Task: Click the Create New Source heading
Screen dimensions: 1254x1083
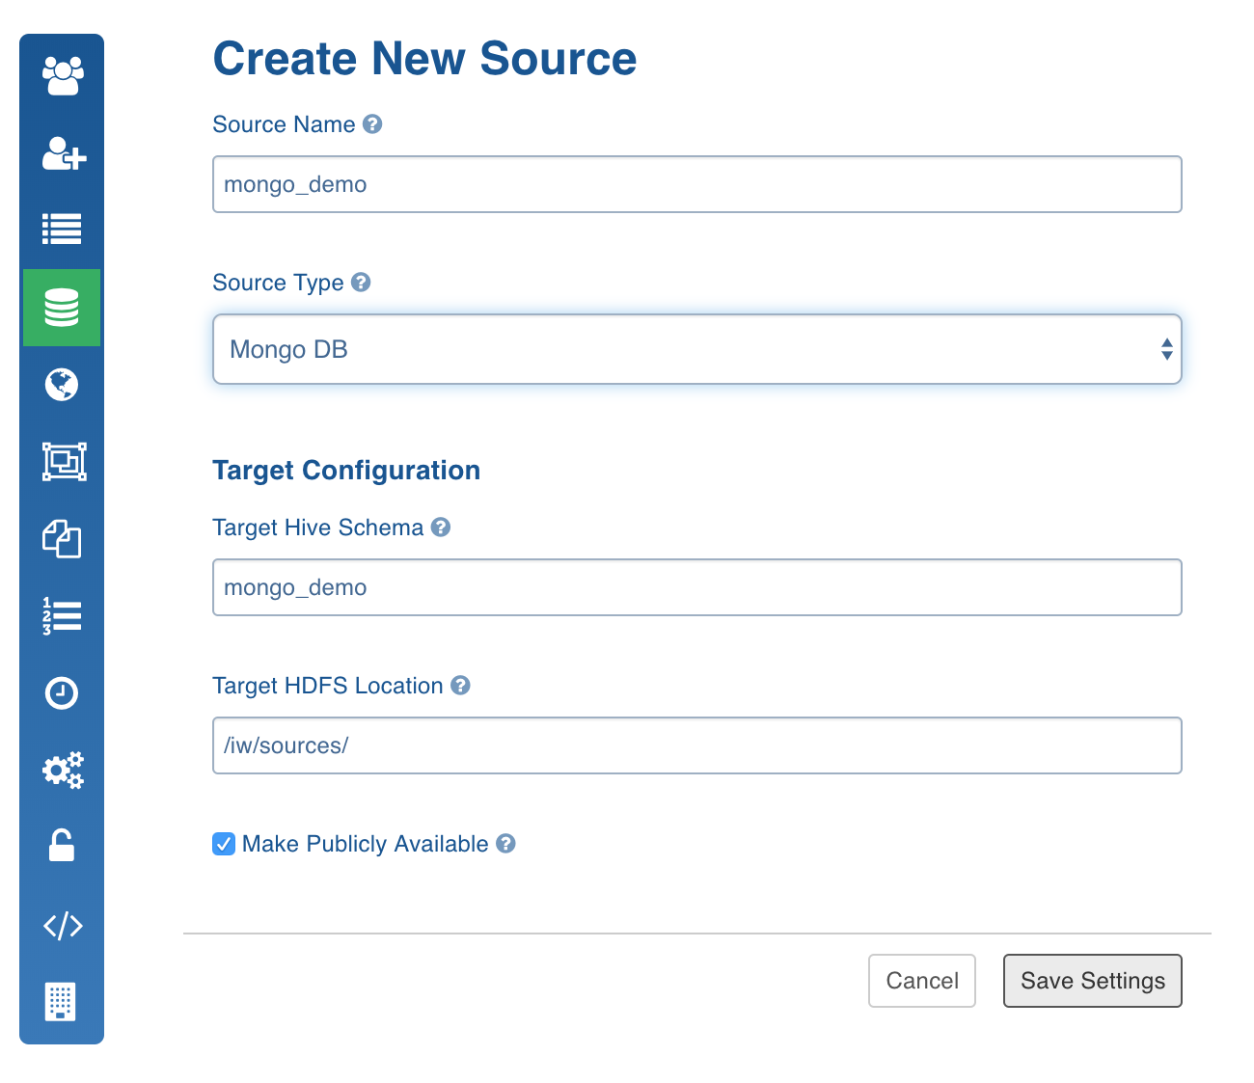Action: tap(424, 59)
